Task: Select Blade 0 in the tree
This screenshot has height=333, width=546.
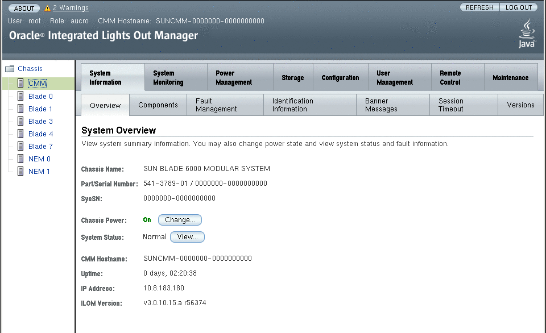Action: 40,97
